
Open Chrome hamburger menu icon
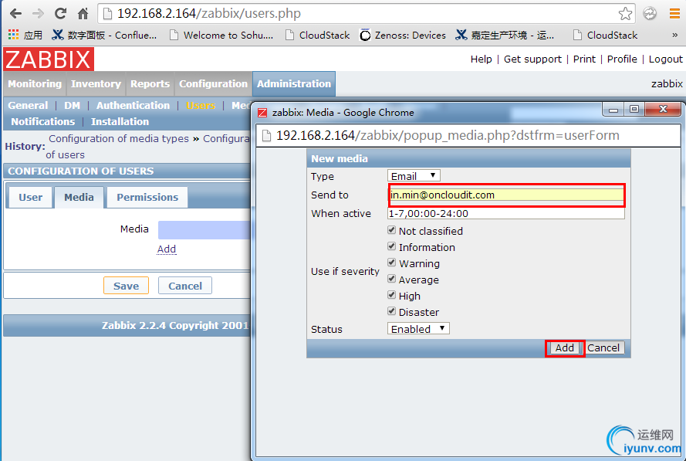(674, 14)
